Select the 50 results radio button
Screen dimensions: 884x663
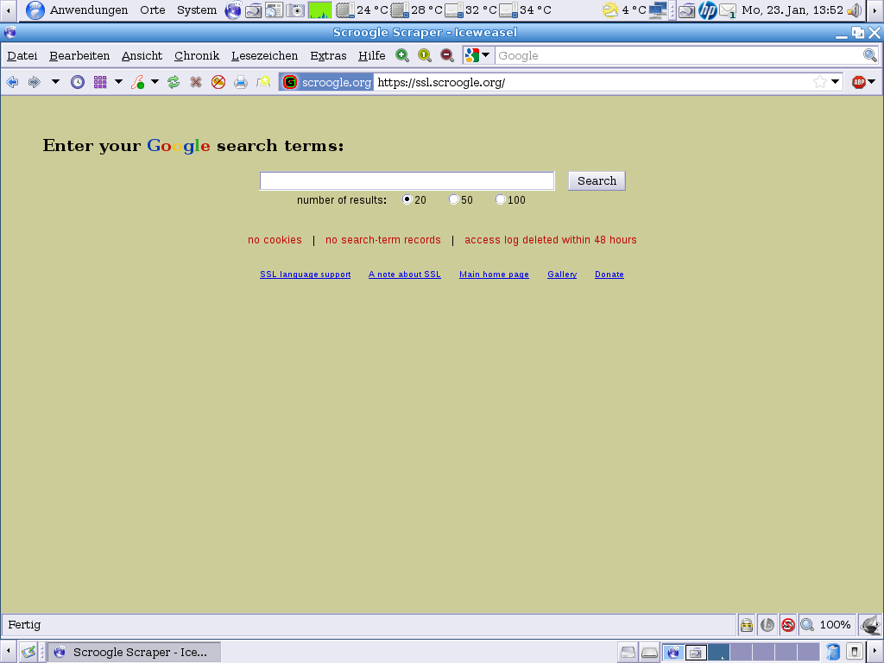point(453,199)
